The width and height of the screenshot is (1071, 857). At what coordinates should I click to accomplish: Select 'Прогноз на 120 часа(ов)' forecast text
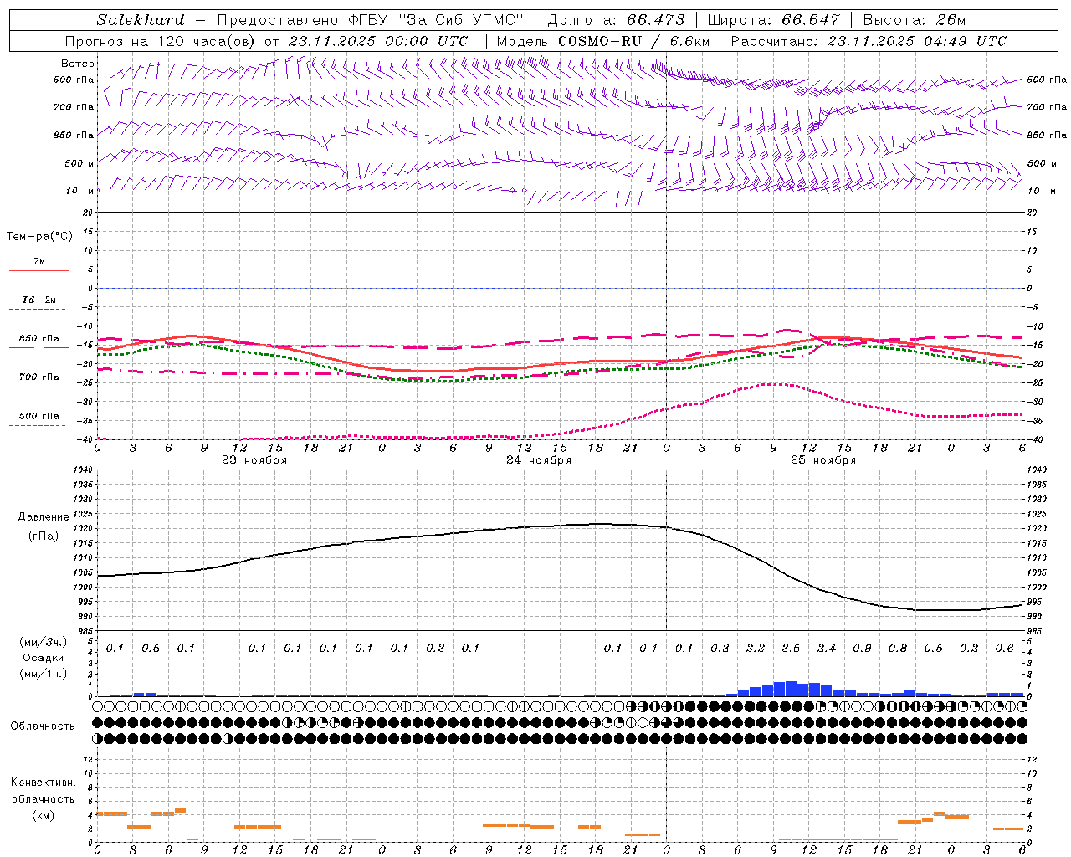[x=161, y=41]
